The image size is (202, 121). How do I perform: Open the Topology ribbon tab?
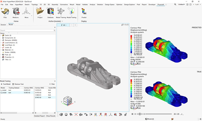point(34,5)
